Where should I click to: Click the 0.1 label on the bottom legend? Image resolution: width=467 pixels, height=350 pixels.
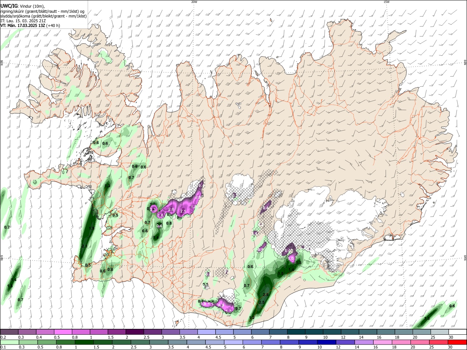(x=3, y=347)
